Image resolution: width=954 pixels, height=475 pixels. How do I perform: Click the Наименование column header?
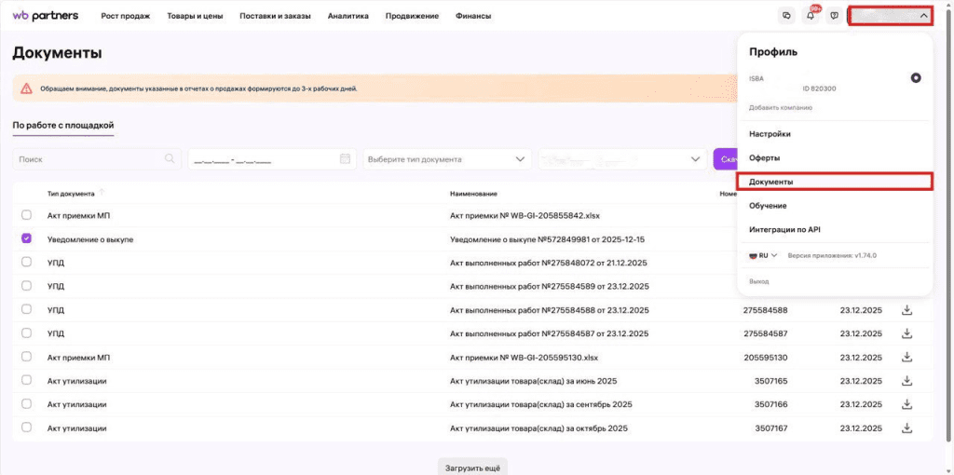coord(473,194)
